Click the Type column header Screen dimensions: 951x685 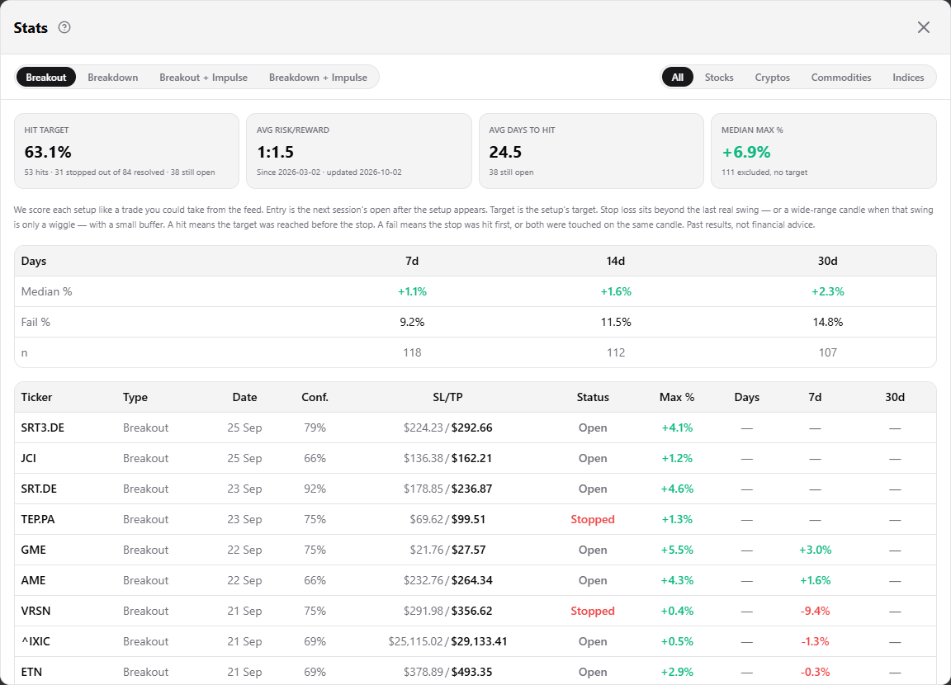click(135, 397)
